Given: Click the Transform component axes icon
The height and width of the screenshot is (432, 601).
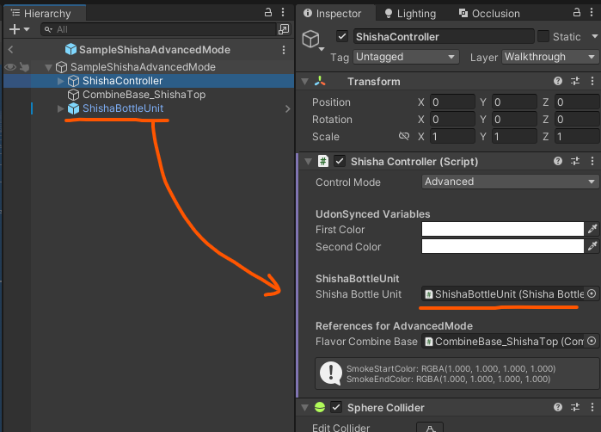Looking at the screenshot, I should (320, 81).
